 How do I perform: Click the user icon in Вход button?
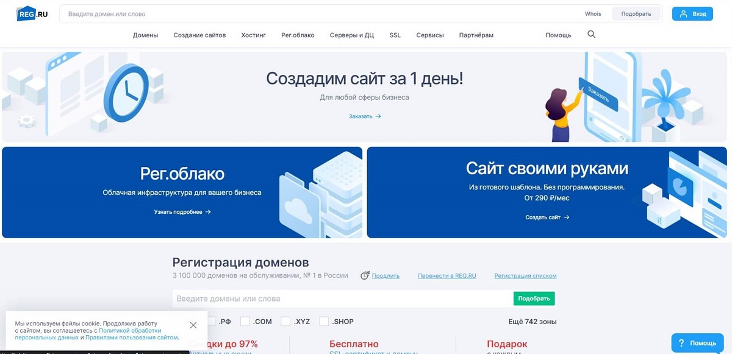tap(683, 13)
